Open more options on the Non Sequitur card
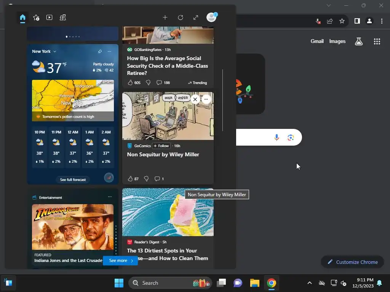 point(206,99)
